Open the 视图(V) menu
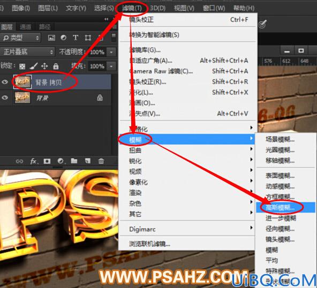The height and width of the screenshot is (288, 317). pos(184,8)
